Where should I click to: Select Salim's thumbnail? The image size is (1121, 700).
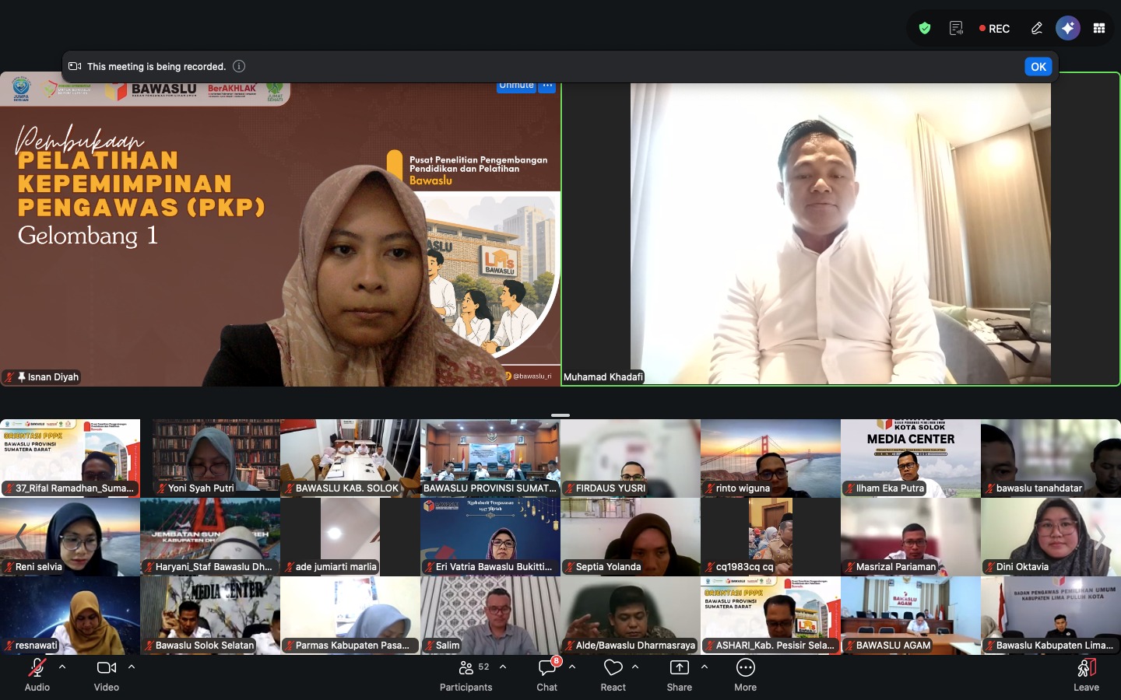pos(490,615)
